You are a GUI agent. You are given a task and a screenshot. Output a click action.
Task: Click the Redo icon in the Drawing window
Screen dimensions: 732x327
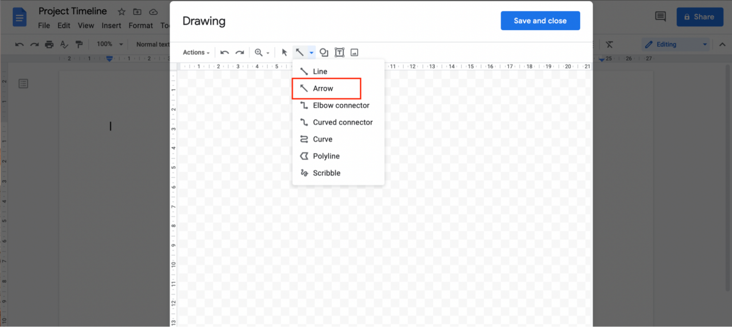240,52
